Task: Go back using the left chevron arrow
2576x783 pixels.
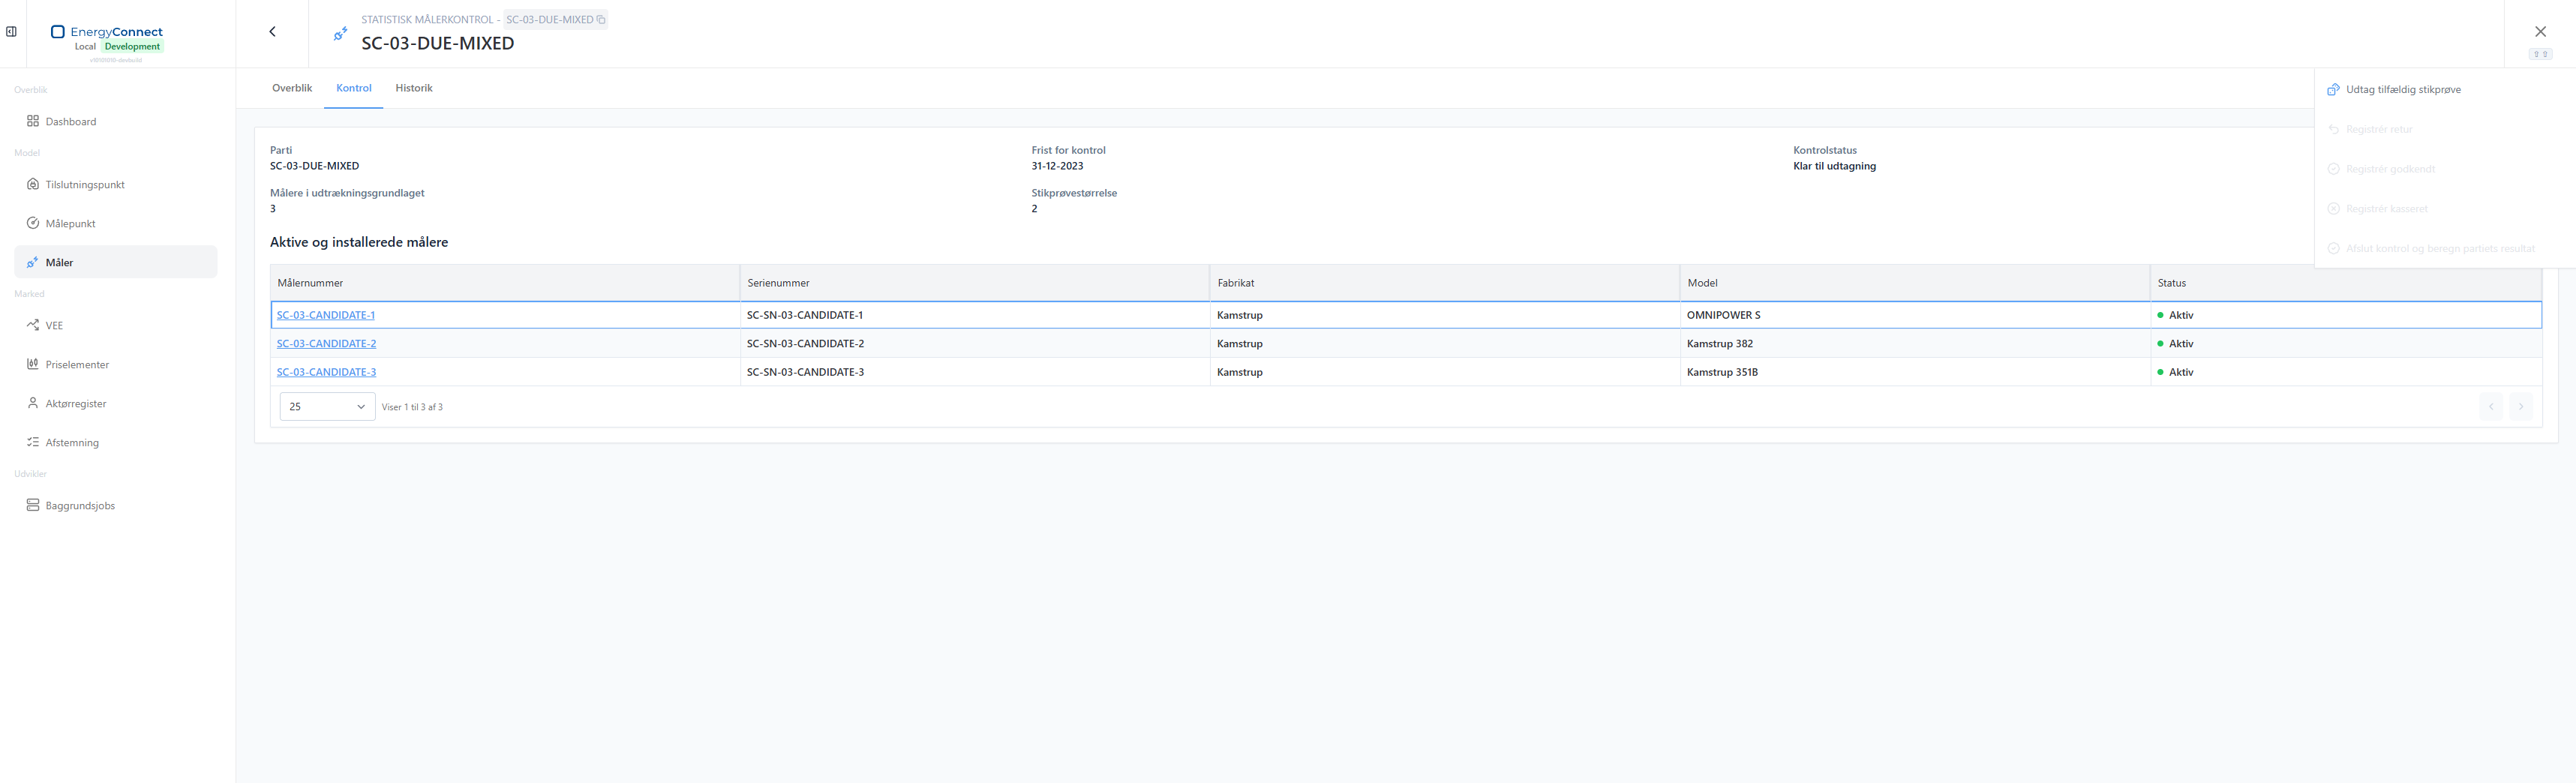Action: pyautogui.click(x=272, y=32)
